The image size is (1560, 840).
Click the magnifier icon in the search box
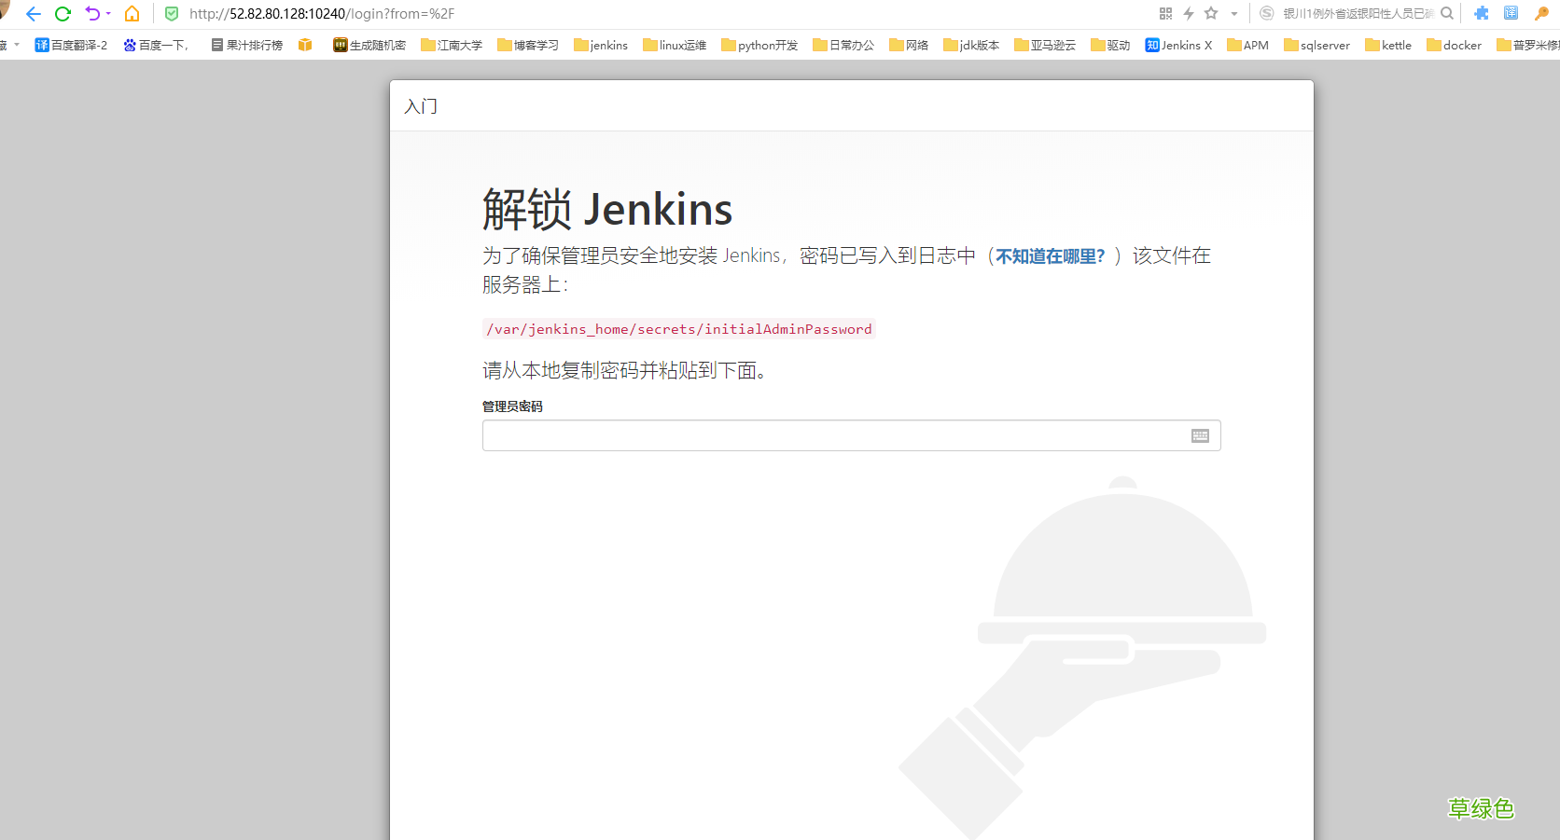pos(1446,14)
